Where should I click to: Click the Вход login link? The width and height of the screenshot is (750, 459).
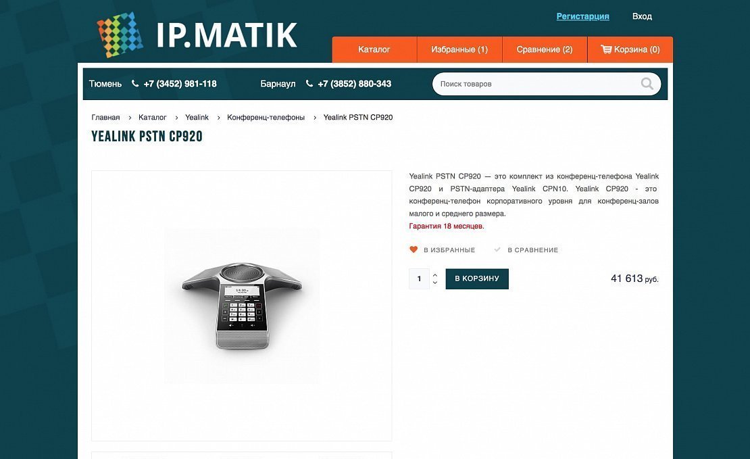(x=642, y=16)
